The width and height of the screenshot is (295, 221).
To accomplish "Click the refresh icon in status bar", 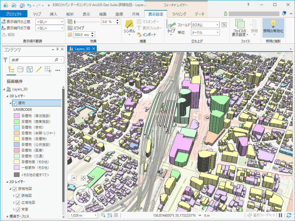I will (x=289, y=215).
